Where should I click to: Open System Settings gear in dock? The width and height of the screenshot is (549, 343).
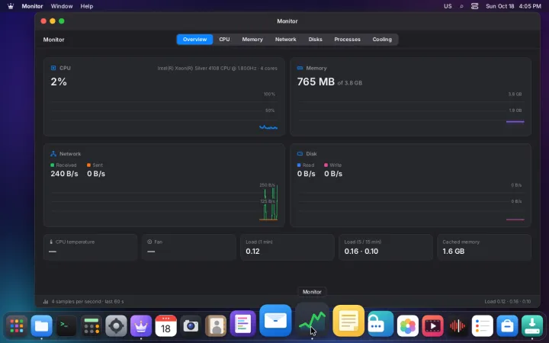(x=116, y=326)
